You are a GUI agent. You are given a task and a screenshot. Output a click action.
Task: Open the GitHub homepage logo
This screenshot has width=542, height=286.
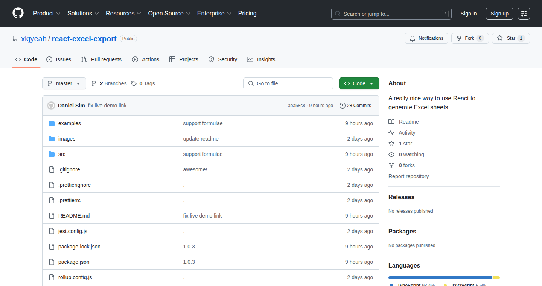[18, 13]
